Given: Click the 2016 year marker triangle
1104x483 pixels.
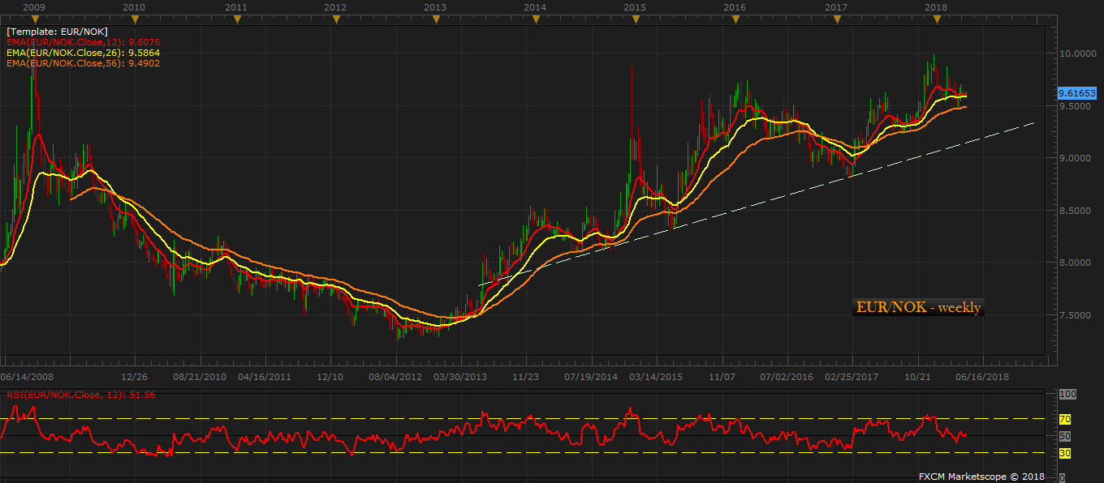Looking at the screenshot, I should pos(735,19).
